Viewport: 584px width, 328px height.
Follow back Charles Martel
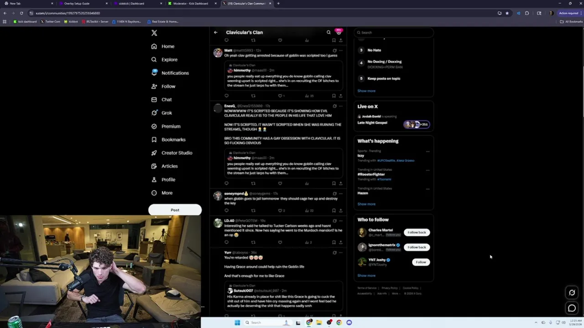click(x=417, y=232)
